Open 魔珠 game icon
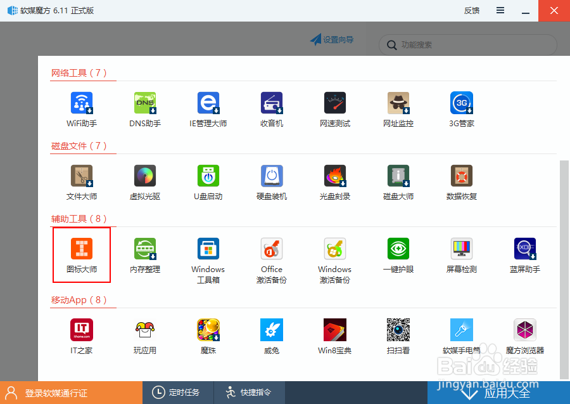Screen dimensions: 570x404 (x=208, y=330)
